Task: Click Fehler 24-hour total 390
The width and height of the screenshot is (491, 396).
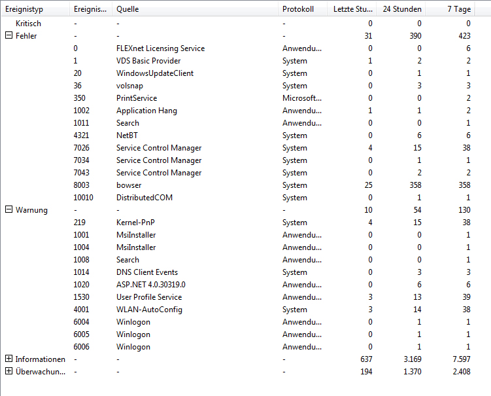Action: pyautogui.click(x=416, y=36)
